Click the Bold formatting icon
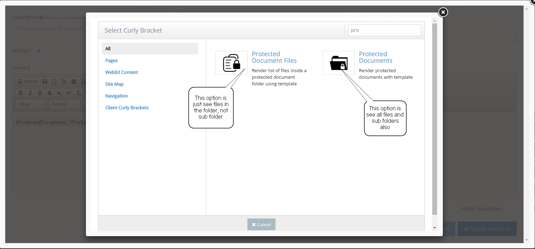Screen dimensions: 535x249 pos(20,93)
